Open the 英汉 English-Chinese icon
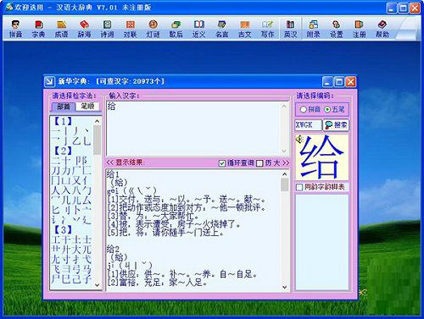The width and height of the screenshot is (424, 319). [x=290, y=29]
